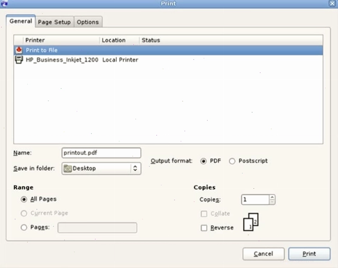Viewport: 338px width, 268px height.
Task: Open the Save in folder dropdown
Action: [x=101, y=168]
